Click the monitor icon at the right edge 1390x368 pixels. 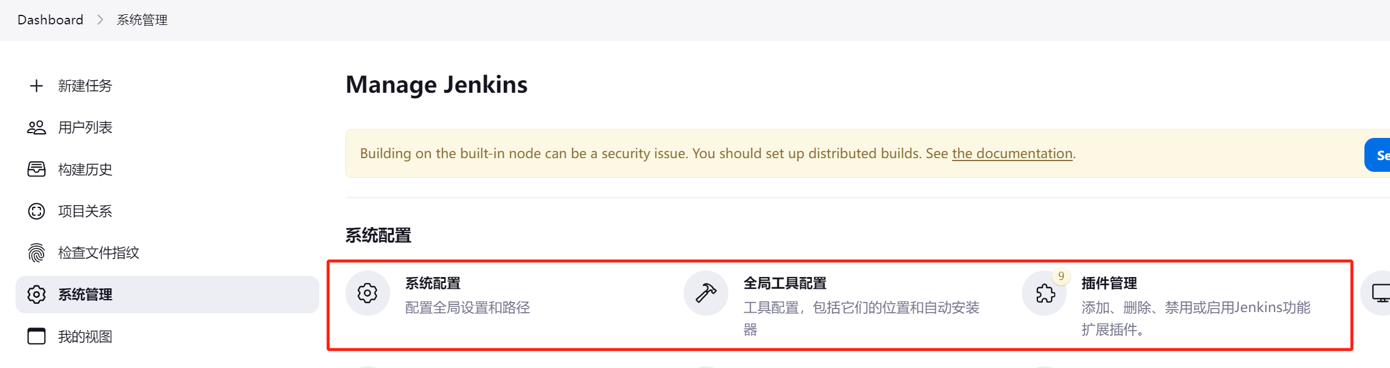click(1380, 293)
